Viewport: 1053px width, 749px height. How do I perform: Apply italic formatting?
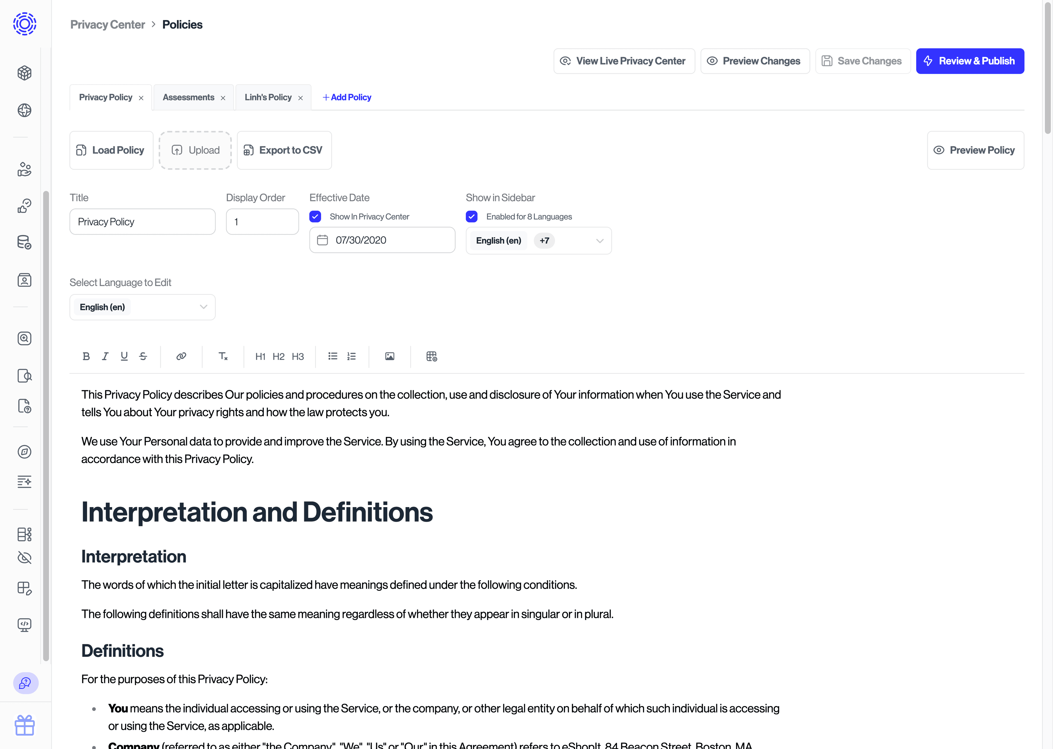(105, 356)
